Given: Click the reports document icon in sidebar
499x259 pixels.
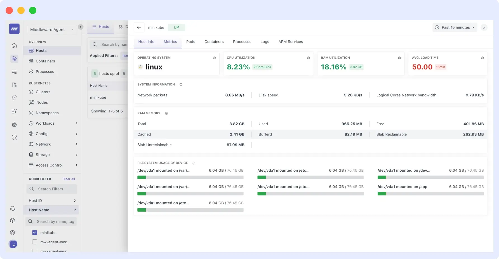Looking at the screenshot, I should point(14,85).
